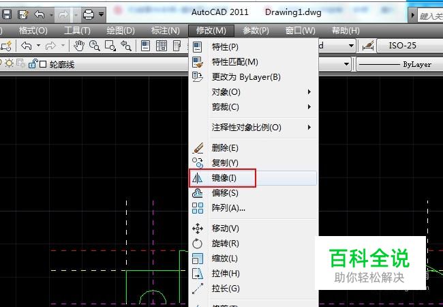Open the 窗口(W) menu
Image resolution: width=443 pixels, height=307 pixels.
(300, 31)
